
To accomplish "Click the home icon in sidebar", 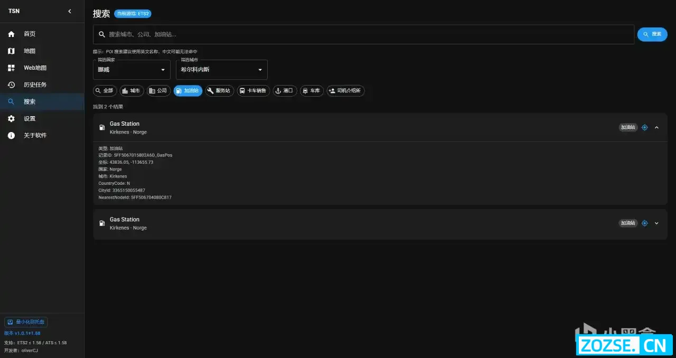I will click(11, 34).
